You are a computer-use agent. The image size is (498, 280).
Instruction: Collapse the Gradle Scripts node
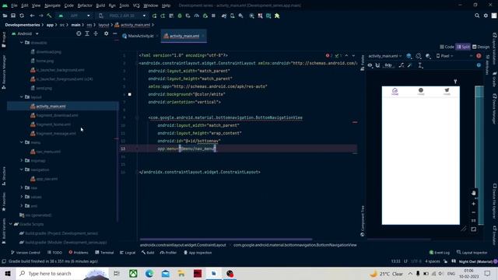tap(11, 224)
